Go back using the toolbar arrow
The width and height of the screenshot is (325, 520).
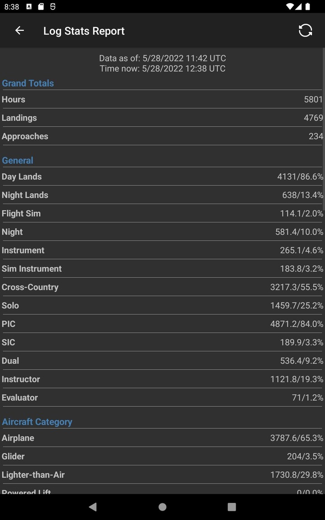[x=19, y=30]
